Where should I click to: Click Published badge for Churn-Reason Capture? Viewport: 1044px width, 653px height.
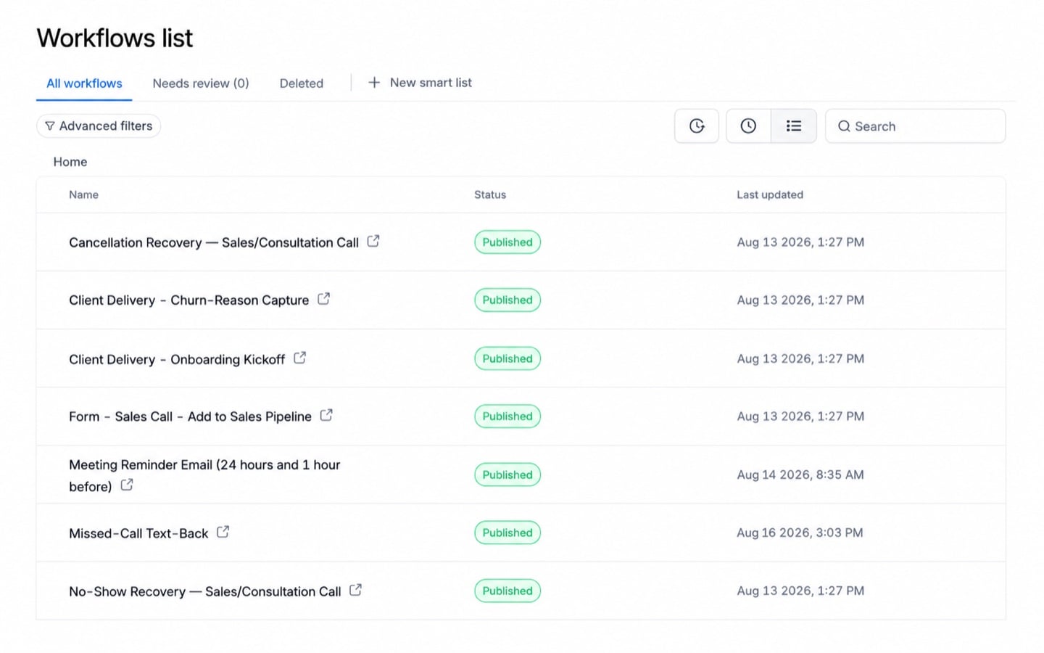(507, 300)
